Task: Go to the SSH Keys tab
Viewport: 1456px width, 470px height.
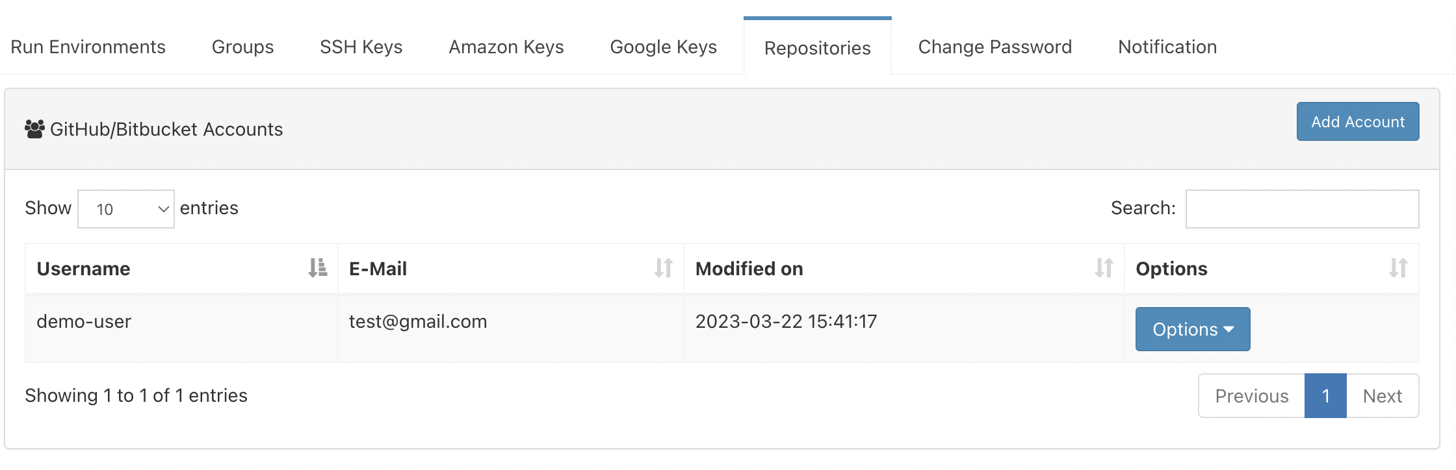Action: pos(361,47)
